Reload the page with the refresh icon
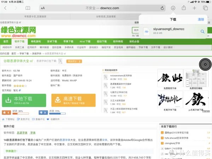 tap(162, 8)
